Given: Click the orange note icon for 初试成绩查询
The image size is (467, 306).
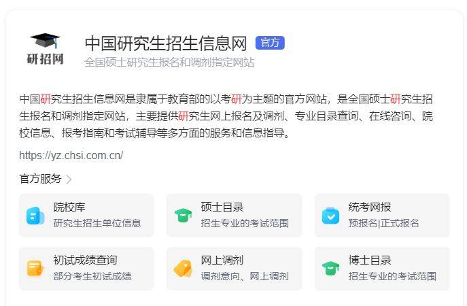Looking at the screenshot, I should 35,269.
